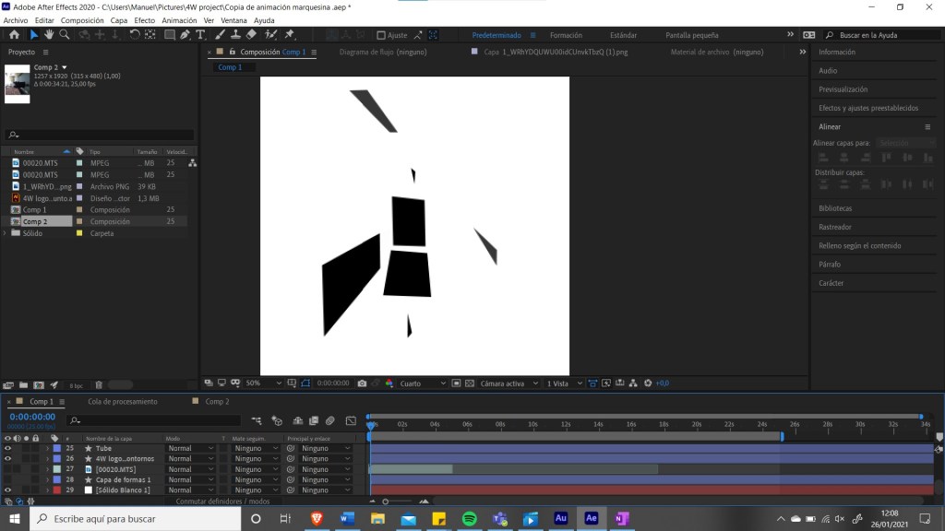
Task: Select the Pen tool in the toolbar
Action: coord(185,35)
